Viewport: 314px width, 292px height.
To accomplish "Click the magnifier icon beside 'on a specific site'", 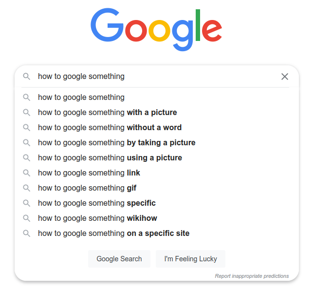I will 26,233.
